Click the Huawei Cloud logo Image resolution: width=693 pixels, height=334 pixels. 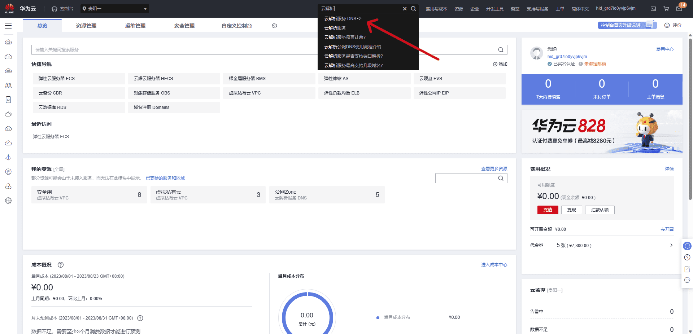click(x=20, y=9)
